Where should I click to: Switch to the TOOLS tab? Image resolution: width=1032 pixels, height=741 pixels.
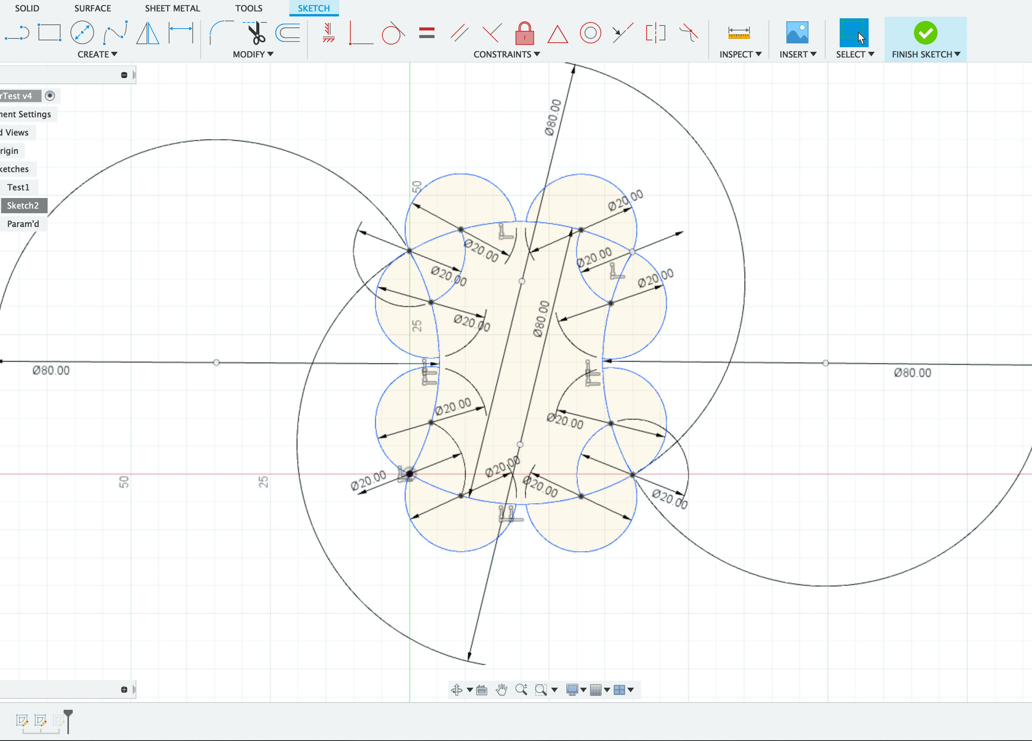click(x=249, y=8)
